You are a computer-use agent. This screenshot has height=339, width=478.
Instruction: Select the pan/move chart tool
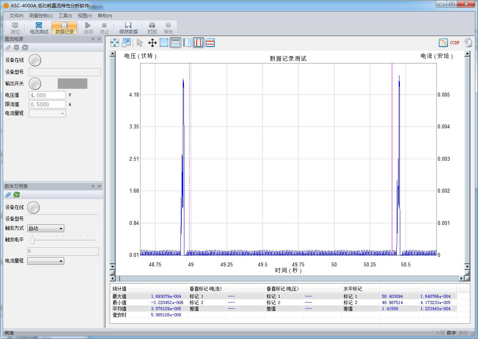152,43
